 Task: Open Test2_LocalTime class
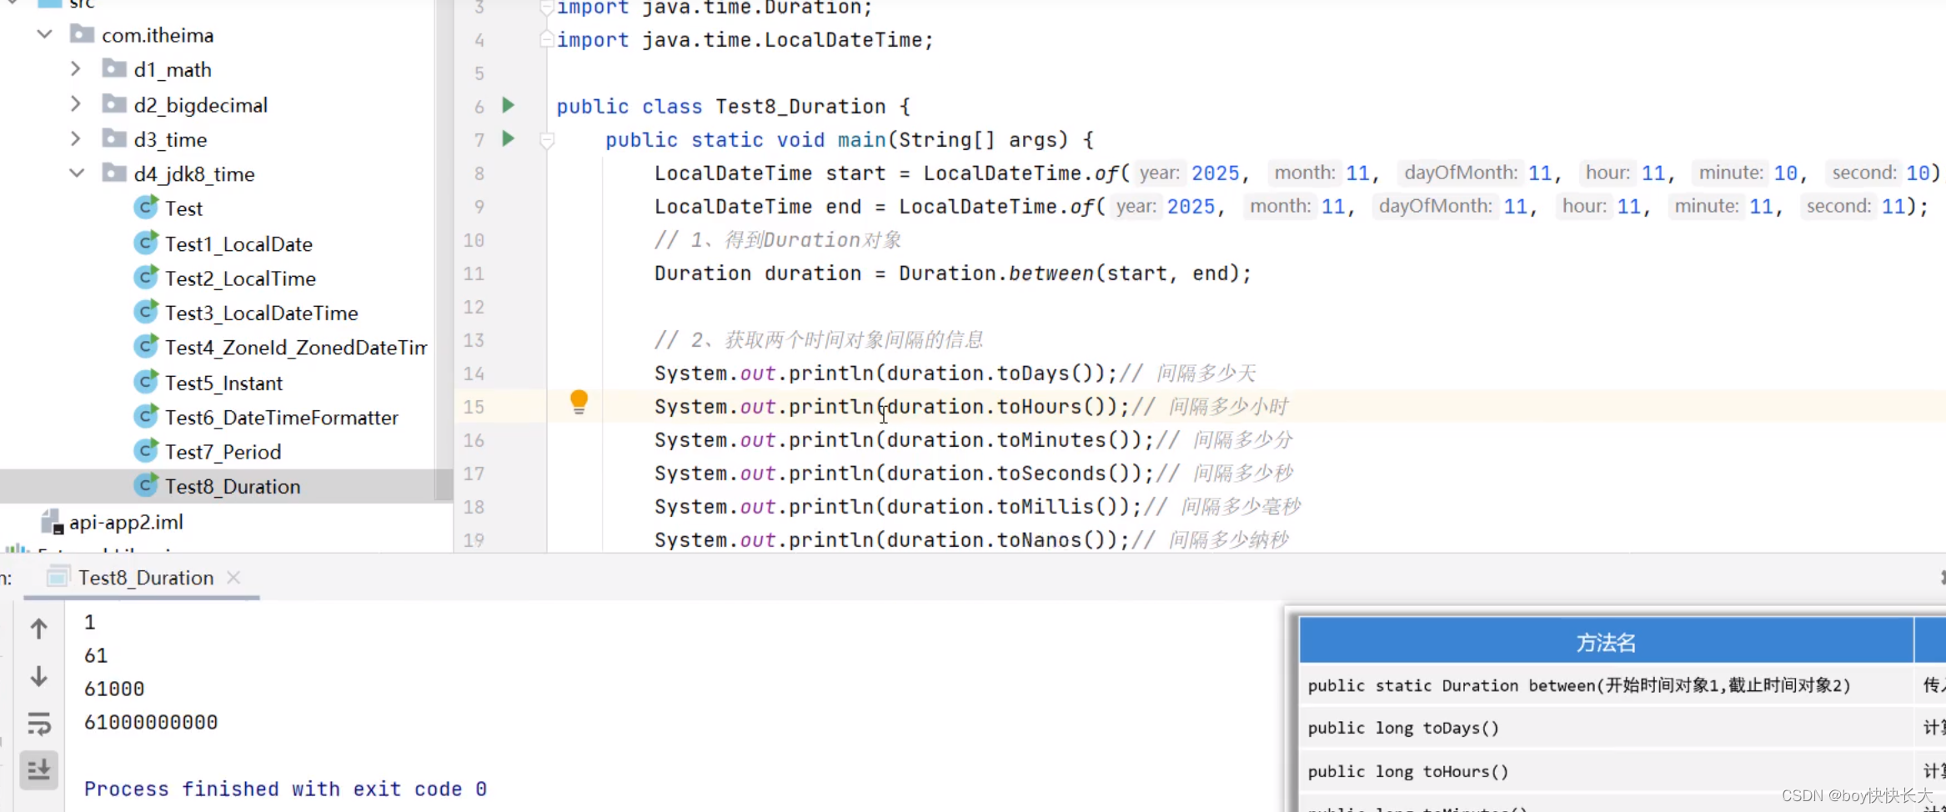pyautogui.click(x=240, y=278)
